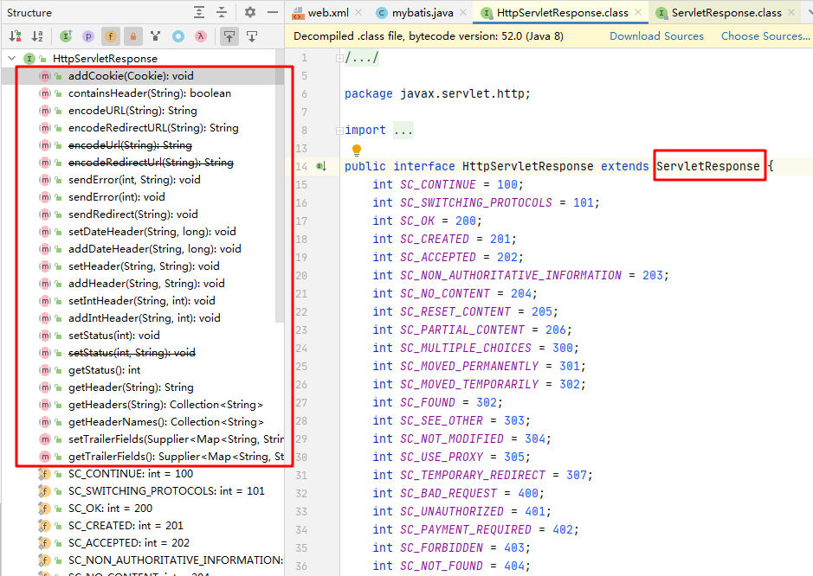The width and height of the screenshot is (813, 576).
Task: Select sendError(int, String): void
Action: click(x=134, y=180)
